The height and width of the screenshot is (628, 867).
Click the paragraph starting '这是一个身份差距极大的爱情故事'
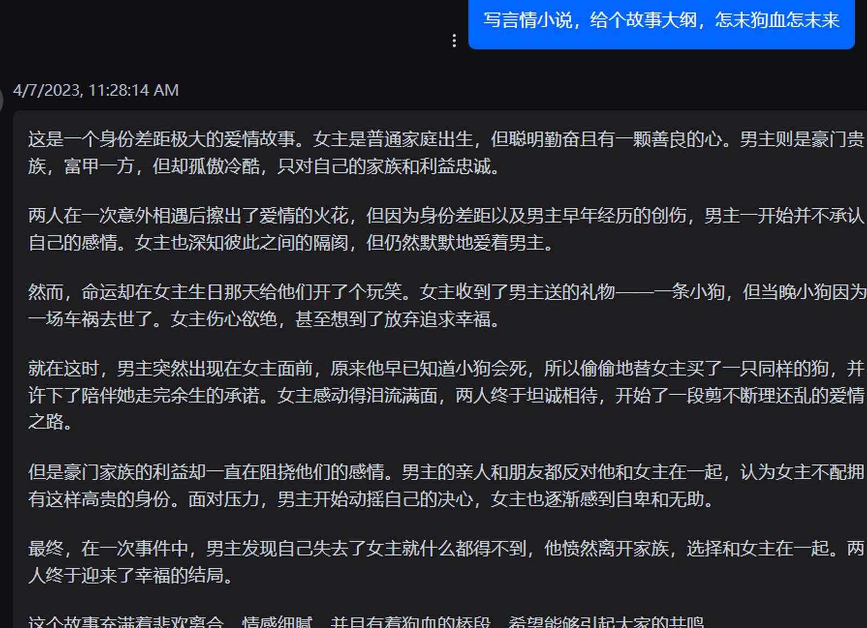(x=446, y=153)
